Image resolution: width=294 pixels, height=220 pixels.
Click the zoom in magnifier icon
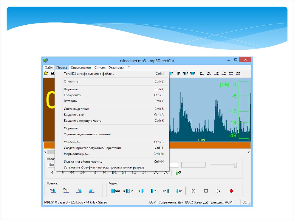pyautogui.click(x=156, y=173)
